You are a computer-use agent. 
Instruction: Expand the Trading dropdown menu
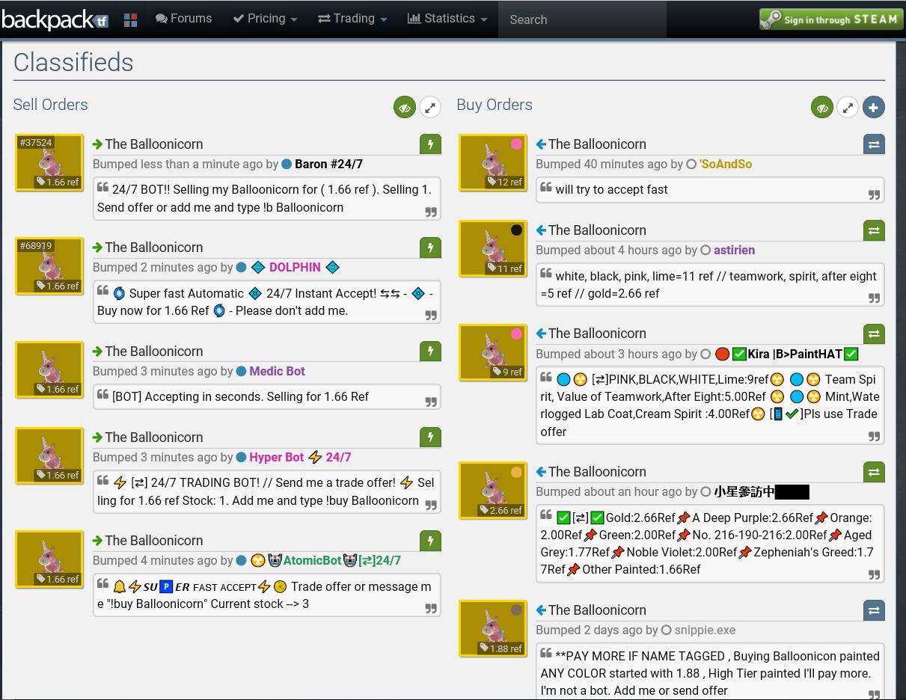pyautogui.click(x=352, y=19)
